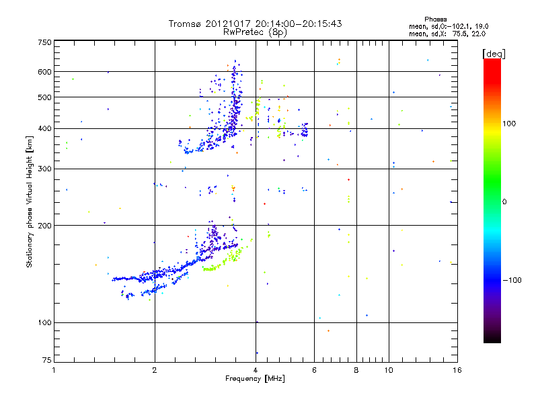Click the '[deg]' colorbar unit label
This screenshot has width=538, height=403.
(494, 54)
